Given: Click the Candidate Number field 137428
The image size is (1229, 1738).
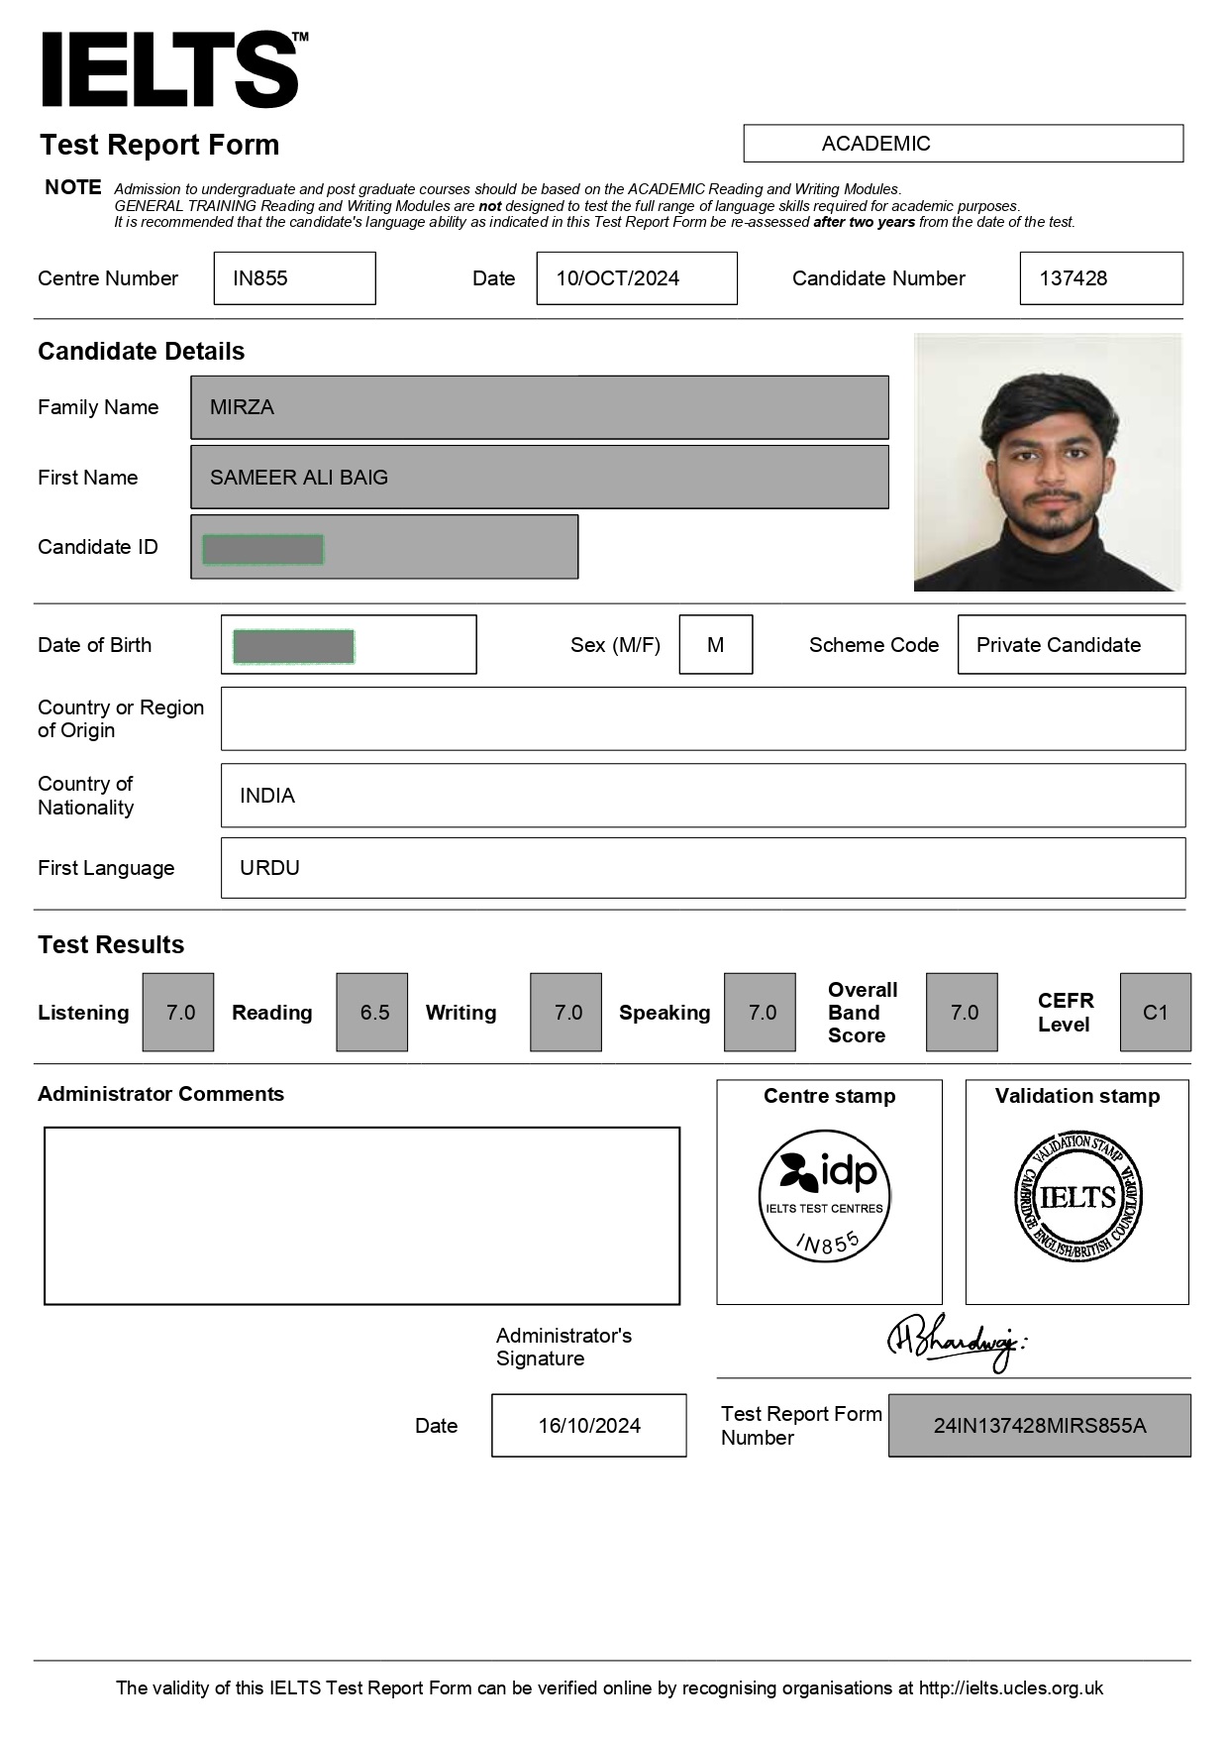Looking at the screenshot, I should pyautogui.click(x=1100, y=278).
